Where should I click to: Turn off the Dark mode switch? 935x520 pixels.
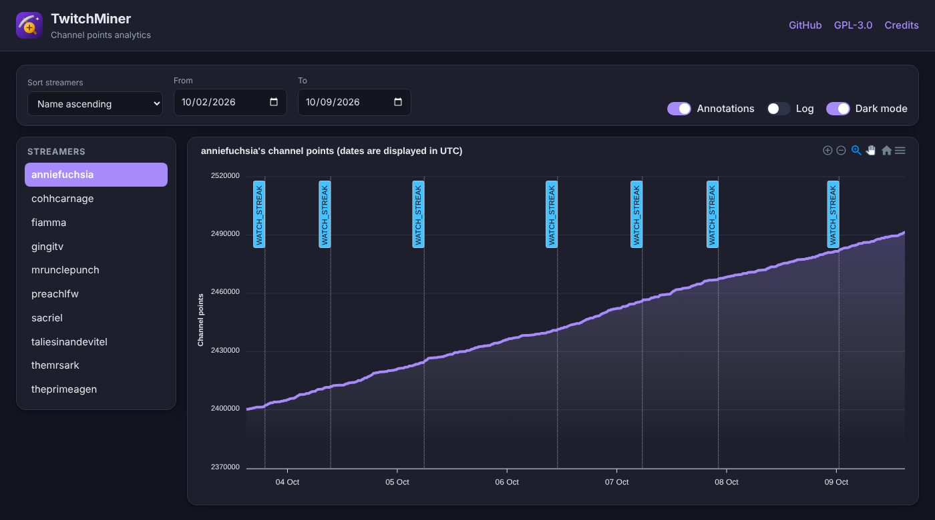click(x=838, y=109)
